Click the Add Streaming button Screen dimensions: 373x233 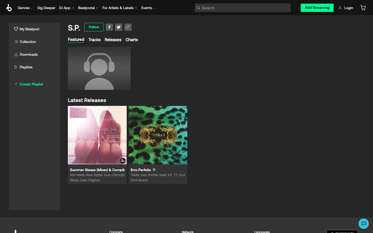coord(317,8)
